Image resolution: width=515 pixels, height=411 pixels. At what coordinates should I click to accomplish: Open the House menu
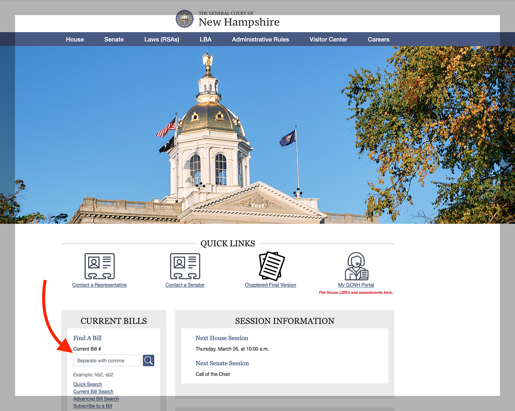click(x=75, y=39)
